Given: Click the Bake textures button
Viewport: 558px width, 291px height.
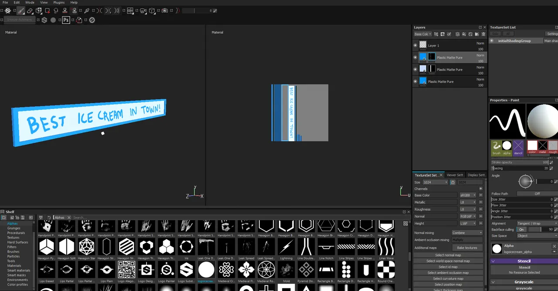Looking at the screenshot, I should point(467,248).
